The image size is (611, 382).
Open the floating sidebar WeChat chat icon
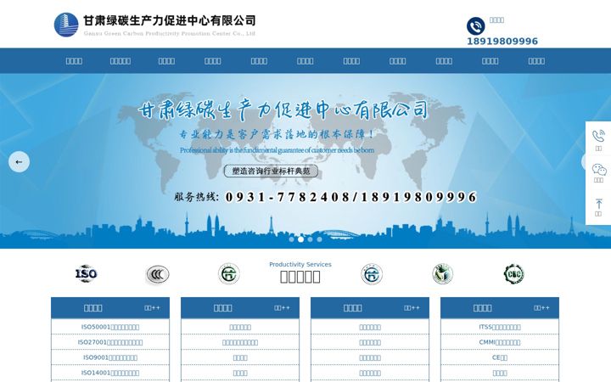coord(599,170)
